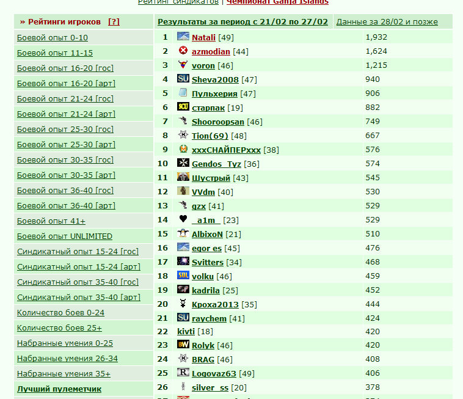Switch to Данные за 28/02 и позже

point(387,22)
